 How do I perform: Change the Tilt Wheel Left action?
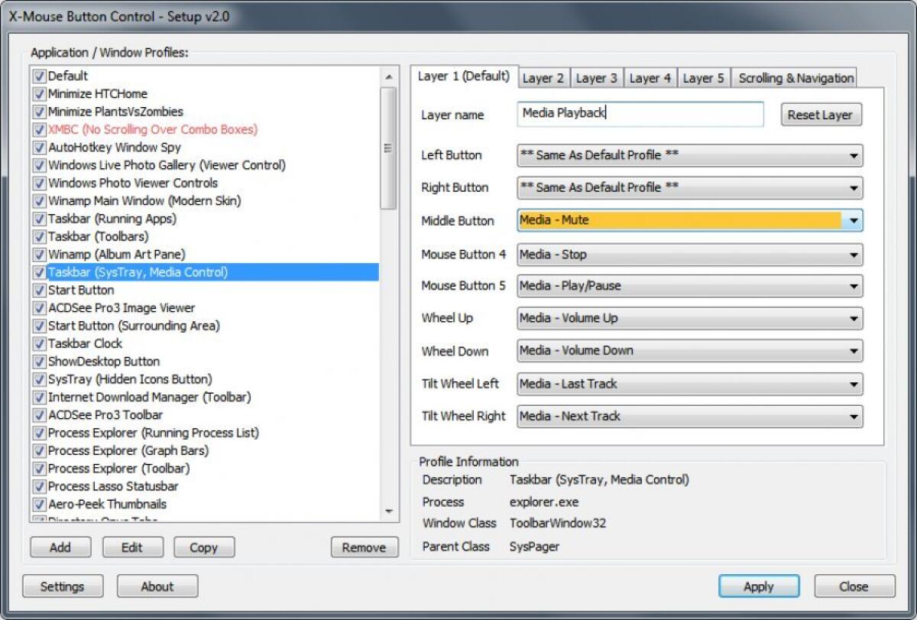click(x=854, y=384)
